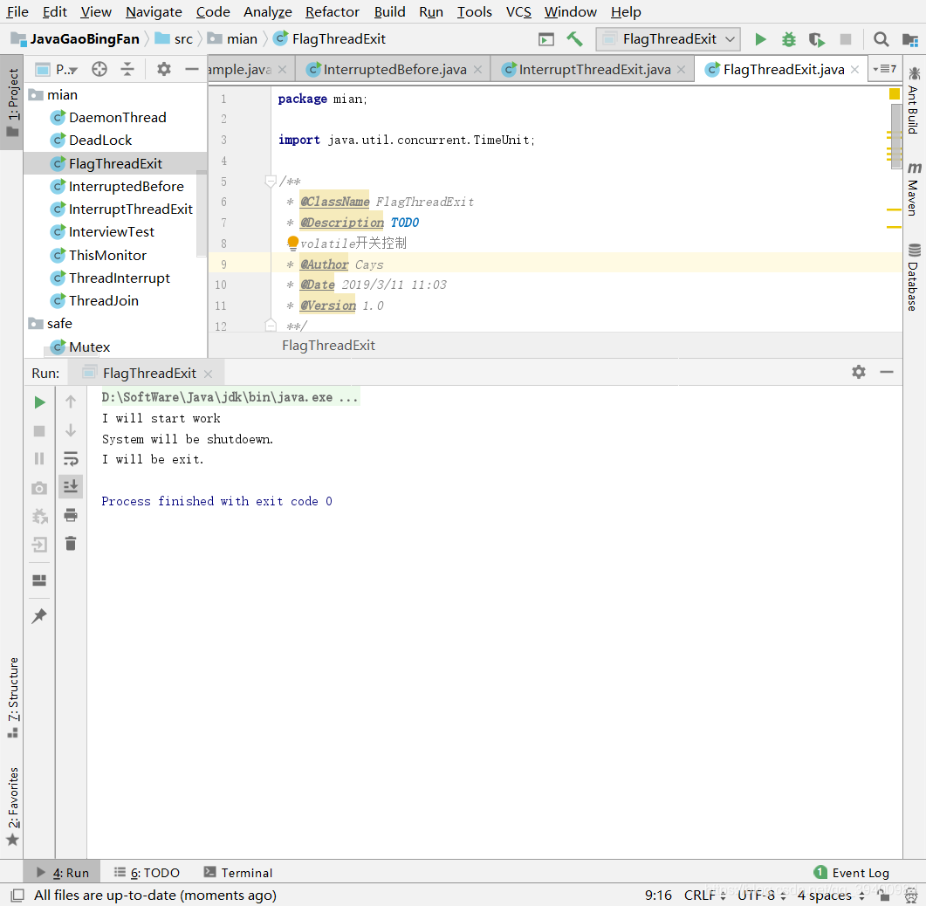Locate current file with crosshair icon

coord(99,70)
